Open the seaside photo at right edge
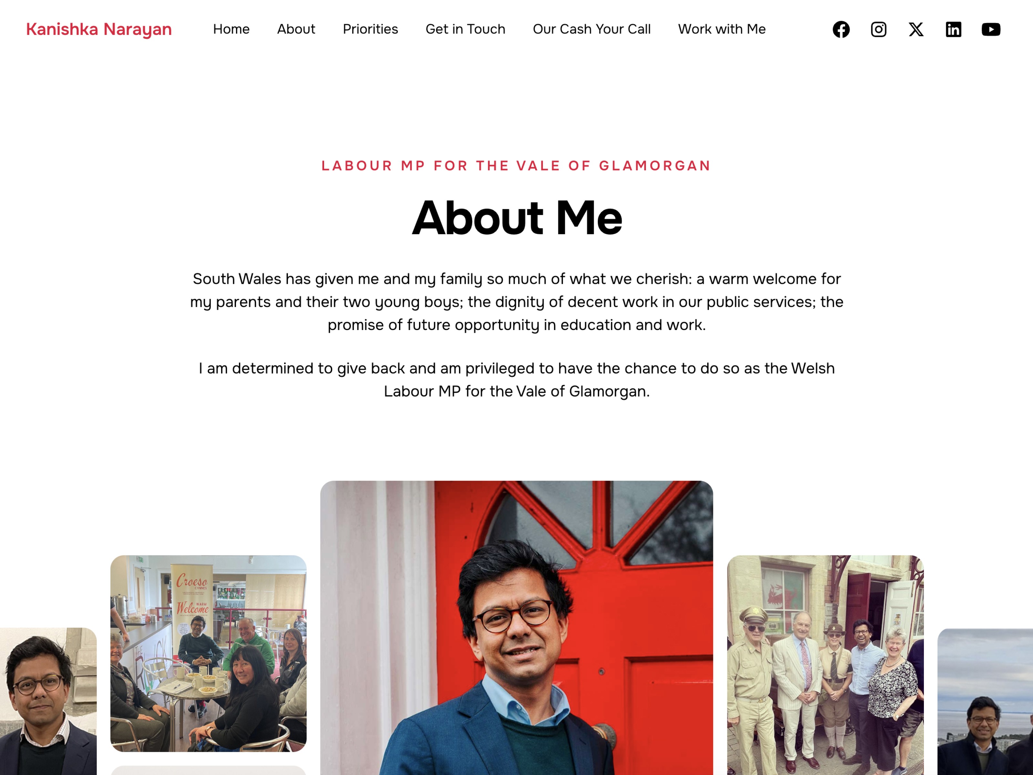Image resolution: width=1033 pixels, height=775 pixels. click(985, 702)
